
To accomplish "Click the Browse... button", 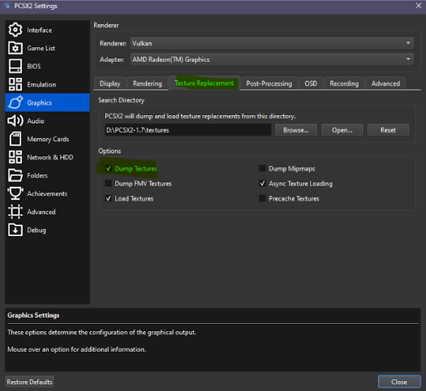I will point(296,130).
